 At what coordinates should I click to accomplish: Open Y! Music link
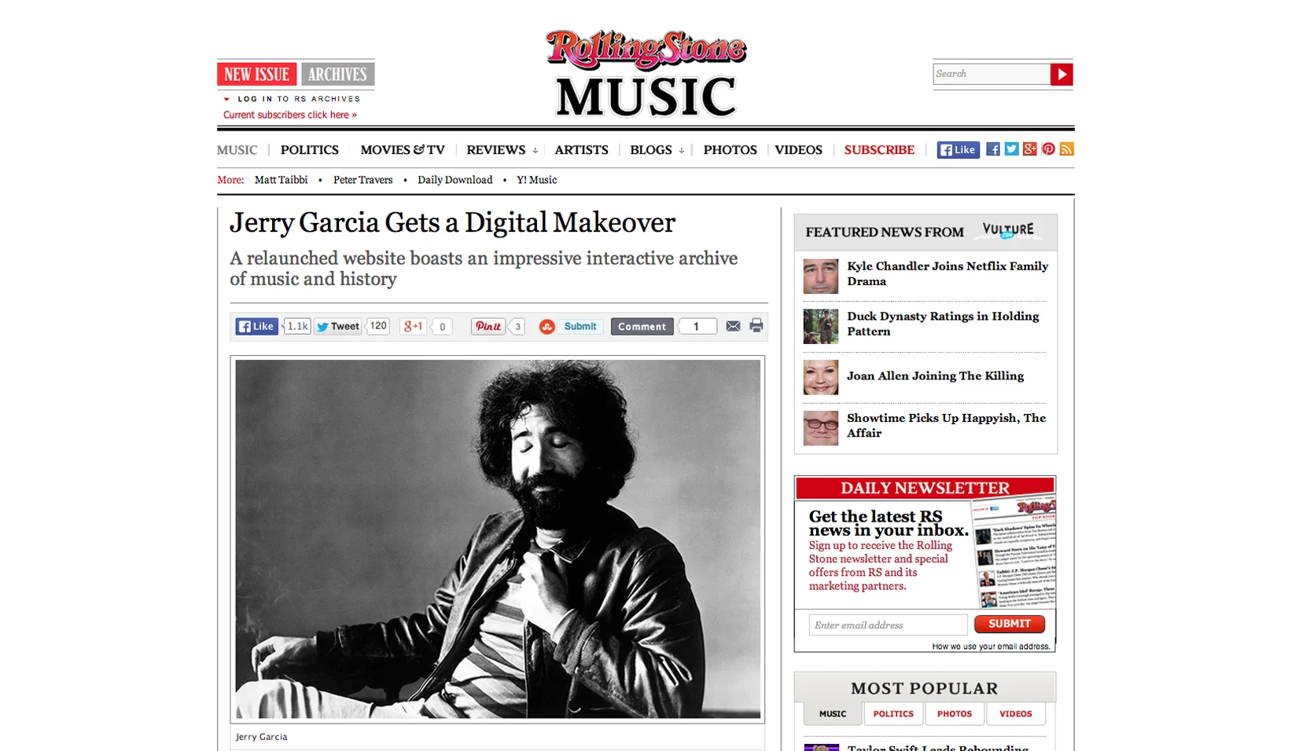pyautogui.click(x=537, y=180)
